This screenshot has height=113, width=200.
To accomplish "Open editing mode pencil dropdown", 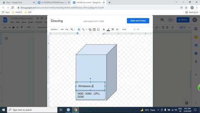I will pos(182,27).
